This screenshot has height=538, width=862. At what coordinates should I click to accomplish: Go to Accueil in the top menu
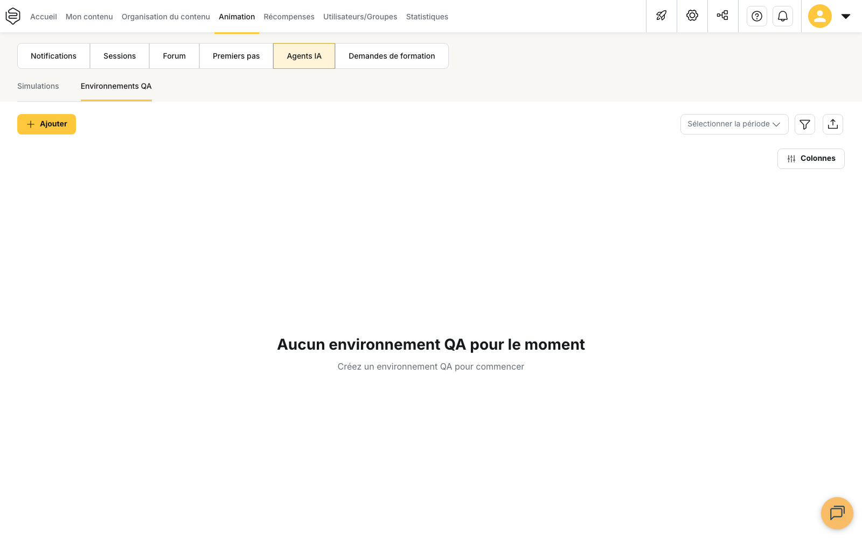pyautogui.click(x=44, y=17)
